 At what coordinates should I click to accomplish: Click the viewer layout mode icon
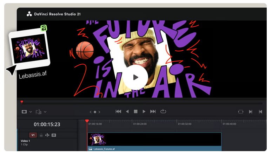click(24, 112)
